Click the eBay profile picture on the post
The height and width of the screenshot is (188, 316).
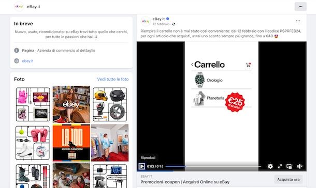(x=146, y=21)
